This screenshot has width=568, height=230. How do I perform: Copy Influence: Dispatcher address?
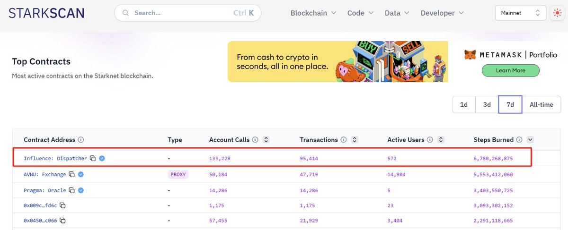93,158
